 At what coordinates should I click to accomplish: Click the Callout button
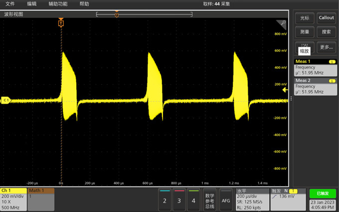326,18
